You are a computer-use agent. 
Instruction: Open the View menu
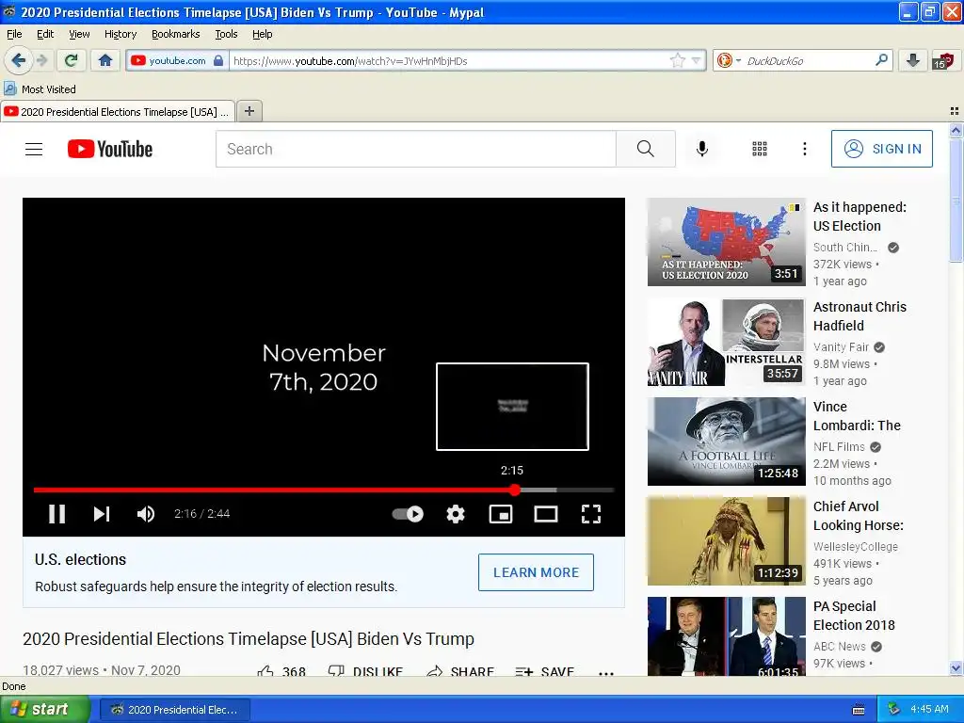pyautogui.click(x=79, y=34)
